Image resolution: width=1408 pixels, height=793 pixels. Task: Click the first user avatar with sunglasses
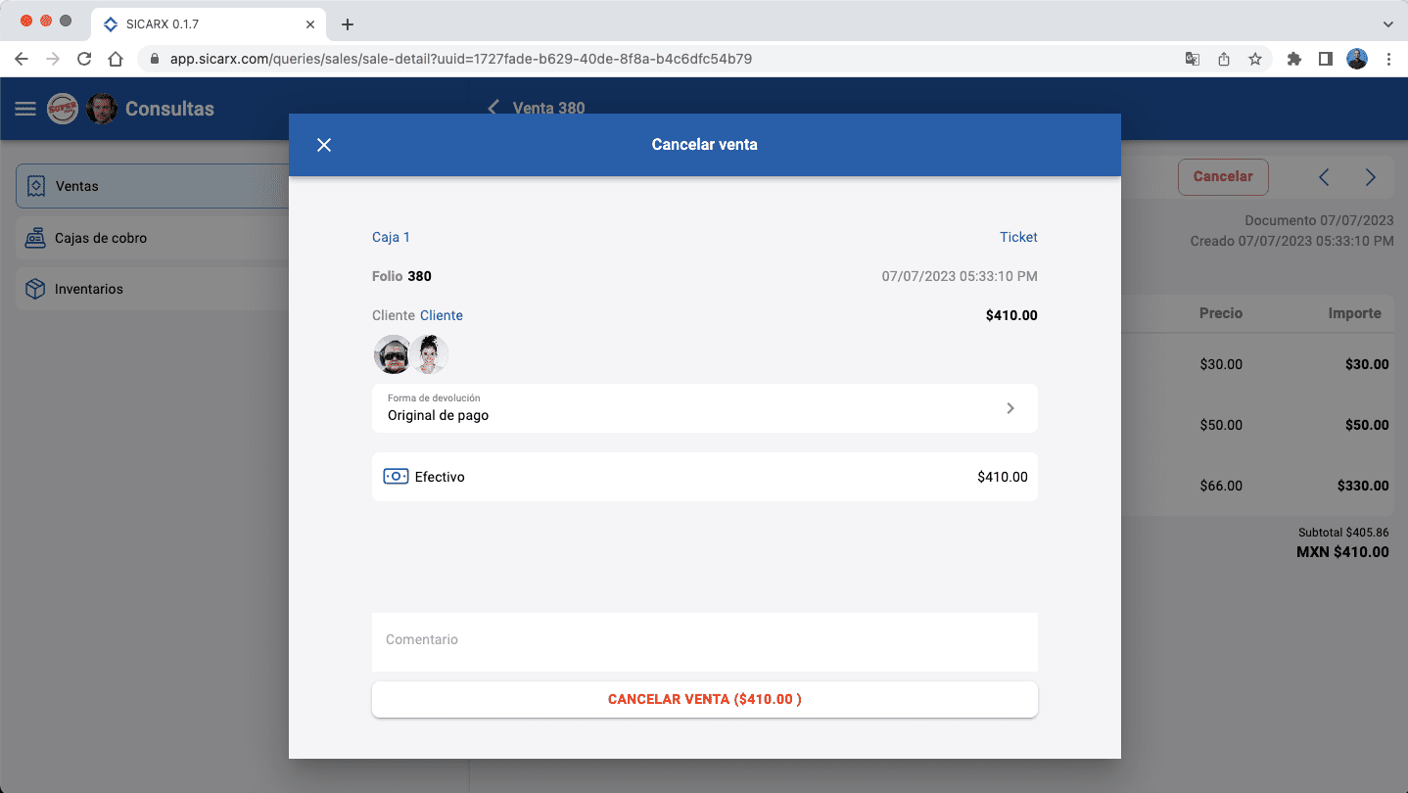tap(393, 354)
